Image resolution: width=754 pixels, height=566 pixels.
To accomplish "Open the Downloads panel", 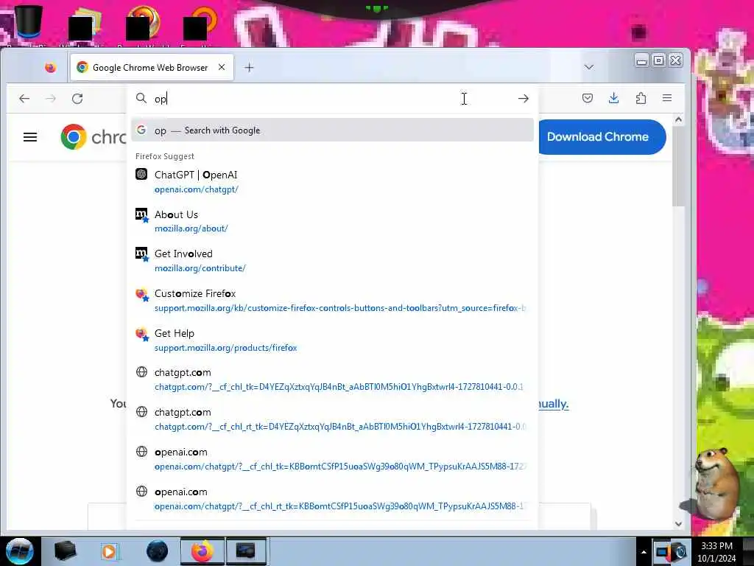I will pos(613,98).
